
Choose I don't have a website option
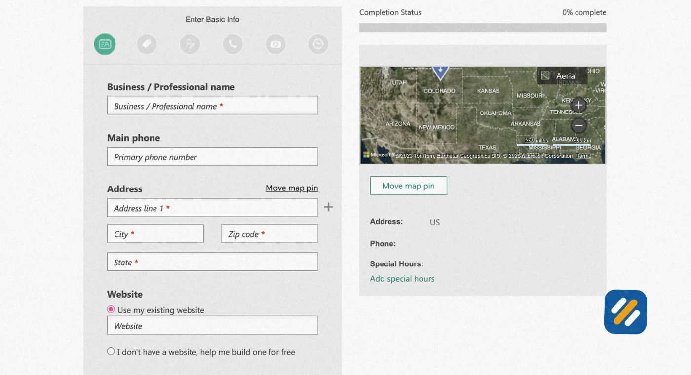pos(111,351)
